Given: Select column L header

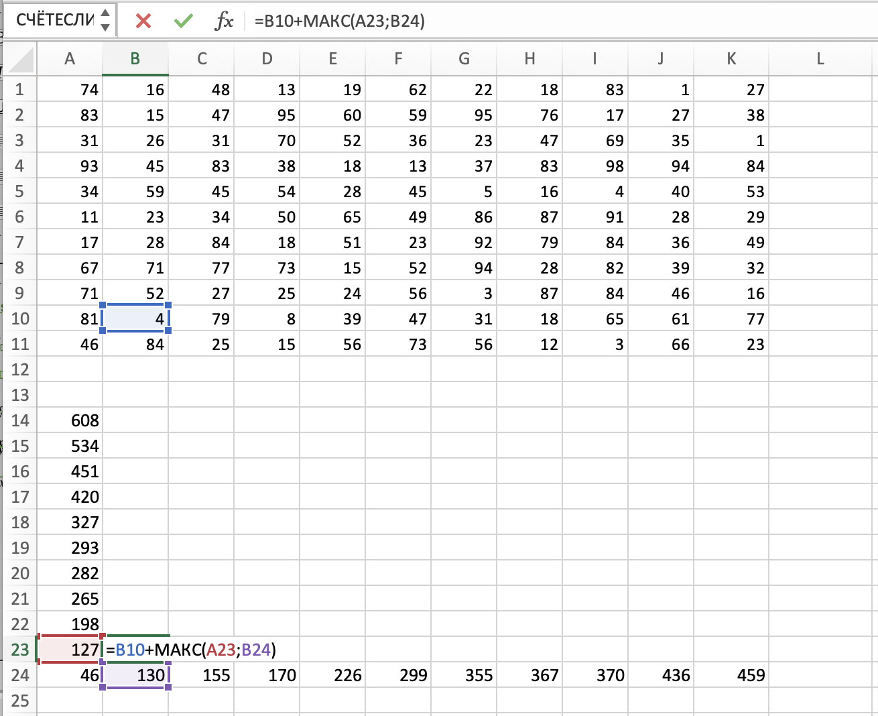Looking at the screenshot, I should [820, 59].
